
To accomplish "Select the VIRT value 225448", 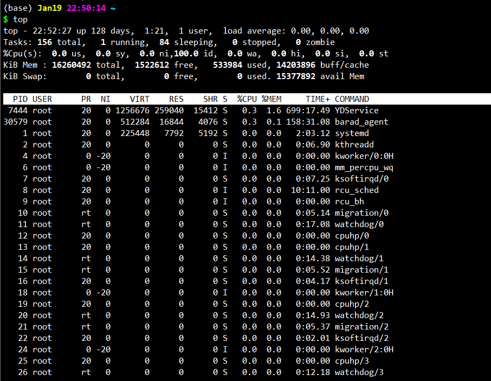I will (135, 133).
